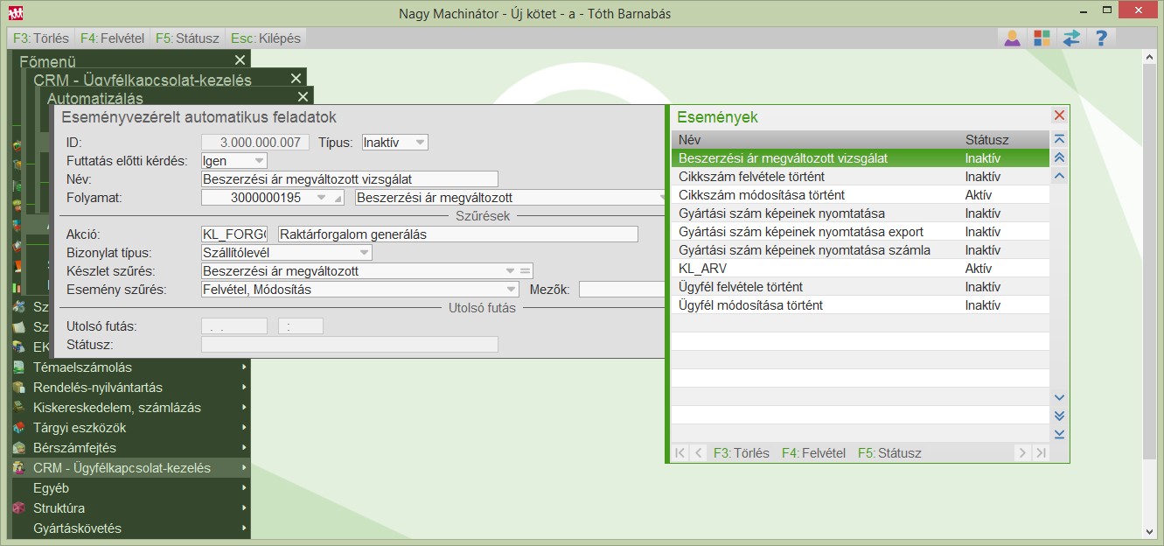The width and height of the screenshot is (1164, 546).
Task: Select row Ügyfél módosítása történt
Action: point(861,305)
